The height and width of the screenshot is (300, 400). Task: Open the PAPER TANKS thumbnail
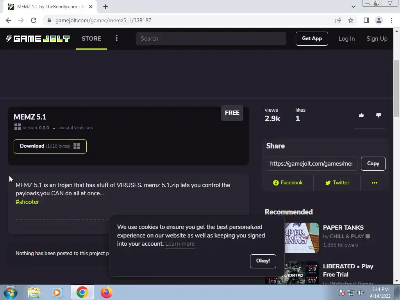[x=302, y=238]
